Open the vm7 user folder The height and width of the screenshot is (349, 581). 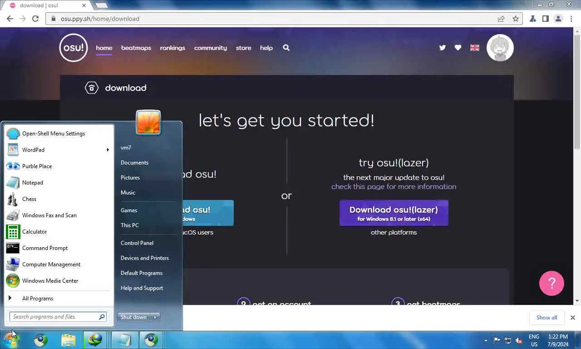point(148,148)
